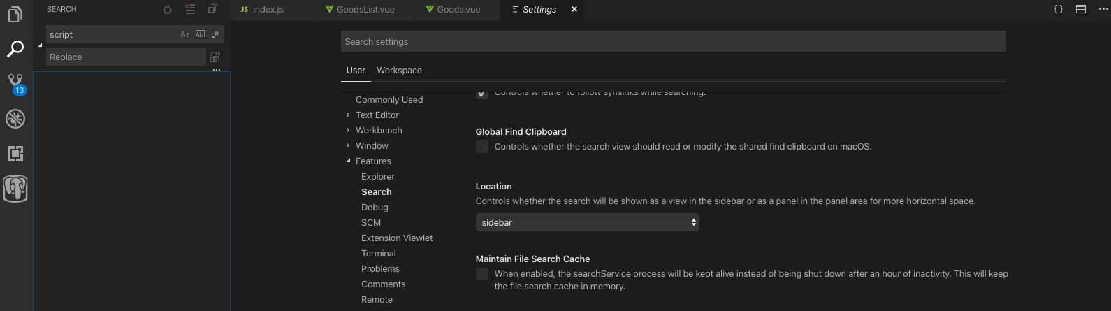This screenshot has width=1111, height=311.
Task: Select Terminal in the settings tree
Action: tap(378, 254)
